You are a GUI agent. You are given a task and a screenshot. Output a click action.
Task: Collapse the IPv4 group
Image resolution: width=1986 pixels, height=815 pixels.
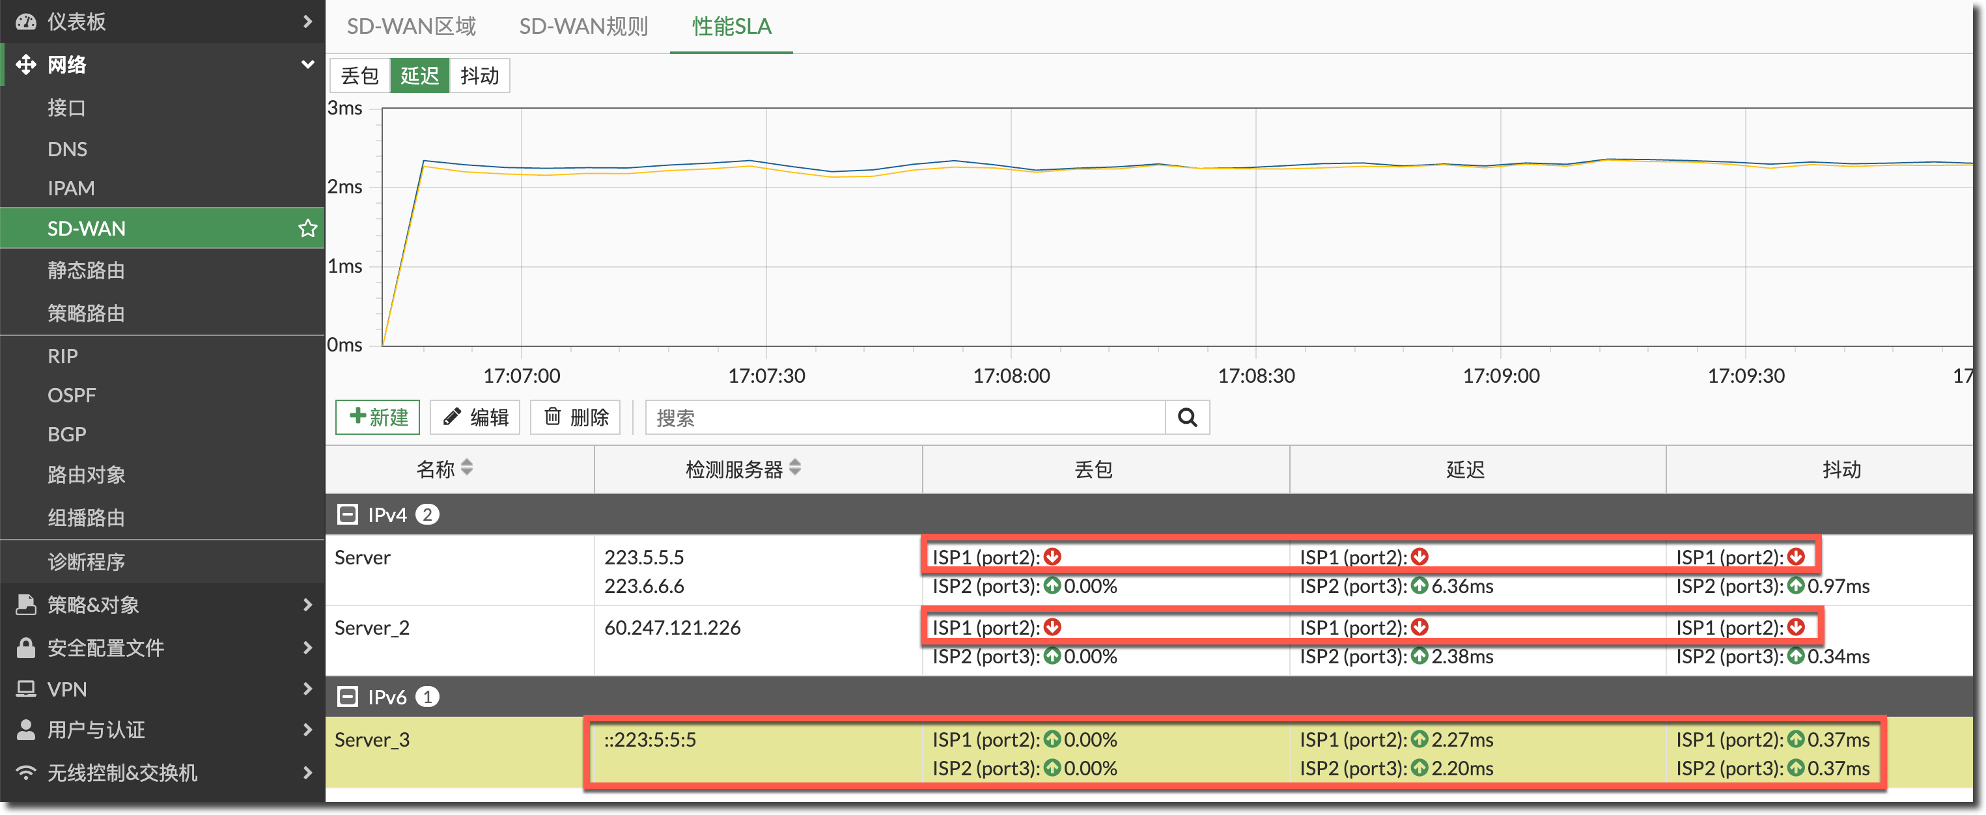point(348,514)
